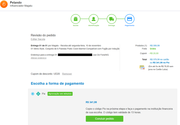Open the Entrega truck step icon

click(x=111, y=19)
